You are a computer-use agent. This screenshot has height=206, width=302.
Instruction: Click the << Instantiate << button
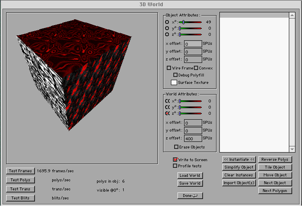tap(239, 160)
